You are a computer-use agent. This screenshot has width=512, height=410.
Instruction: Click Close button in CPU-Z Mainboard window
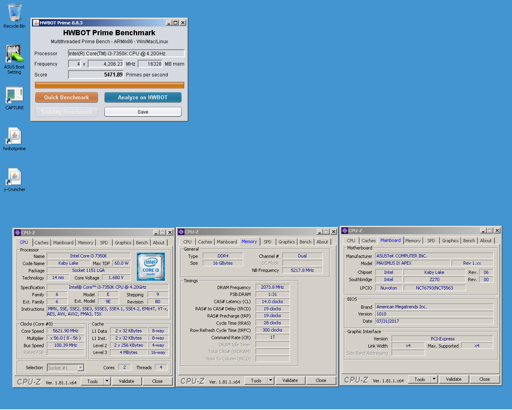click(484, 379)
